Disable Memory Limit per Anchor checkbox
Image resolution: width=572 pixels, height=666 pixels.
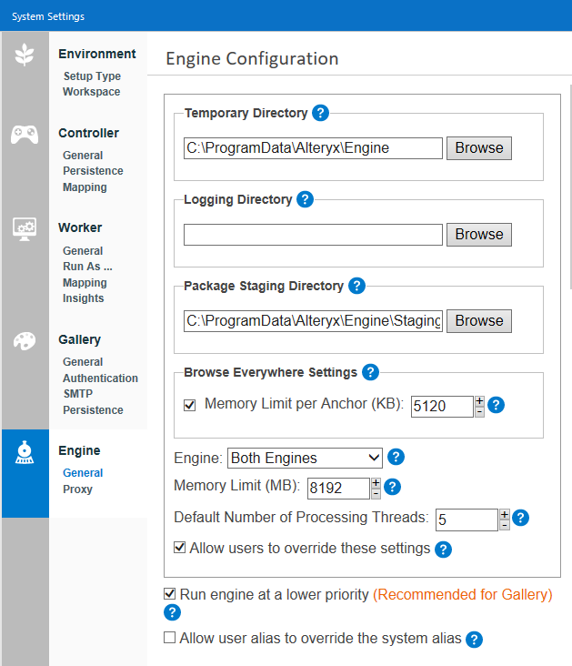[x=190, y=405]
